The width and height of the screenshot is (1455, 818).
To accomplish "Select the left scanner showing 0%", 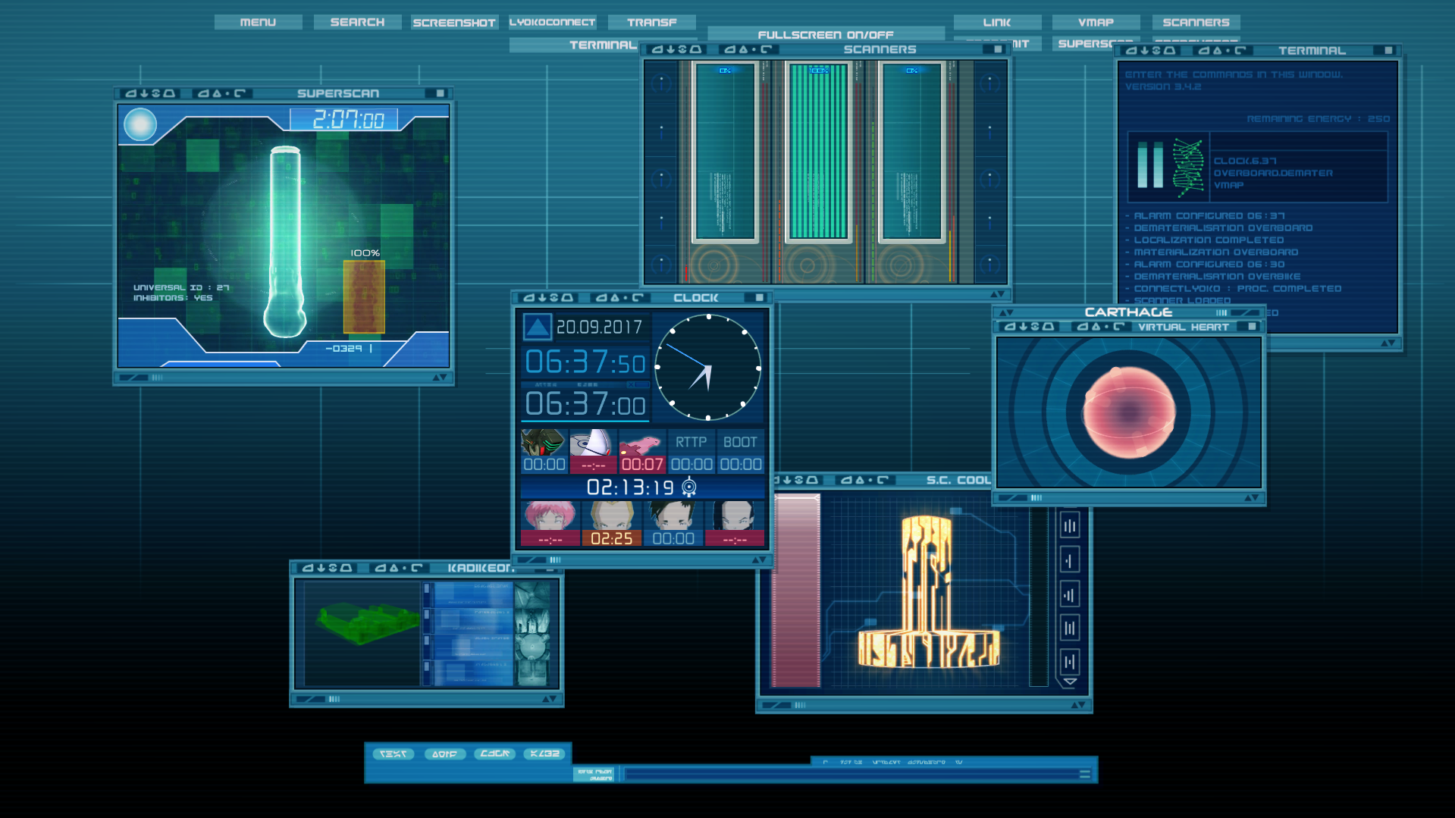I will [725, 152].
